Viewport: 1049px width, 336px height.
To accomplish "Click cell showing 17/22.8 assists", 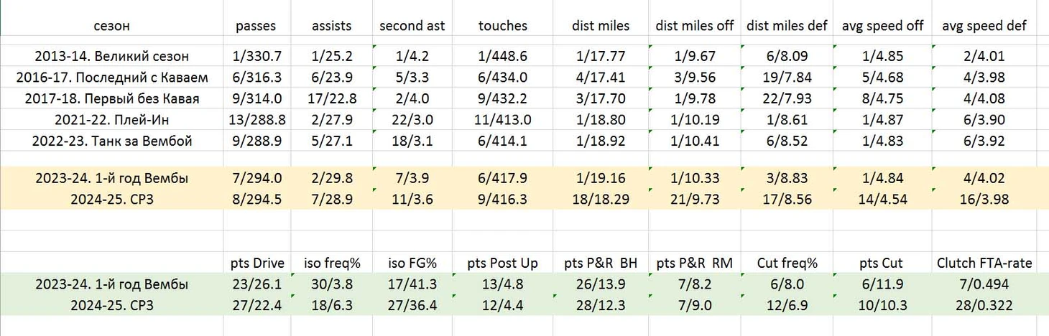I will (x=331, y=98).
